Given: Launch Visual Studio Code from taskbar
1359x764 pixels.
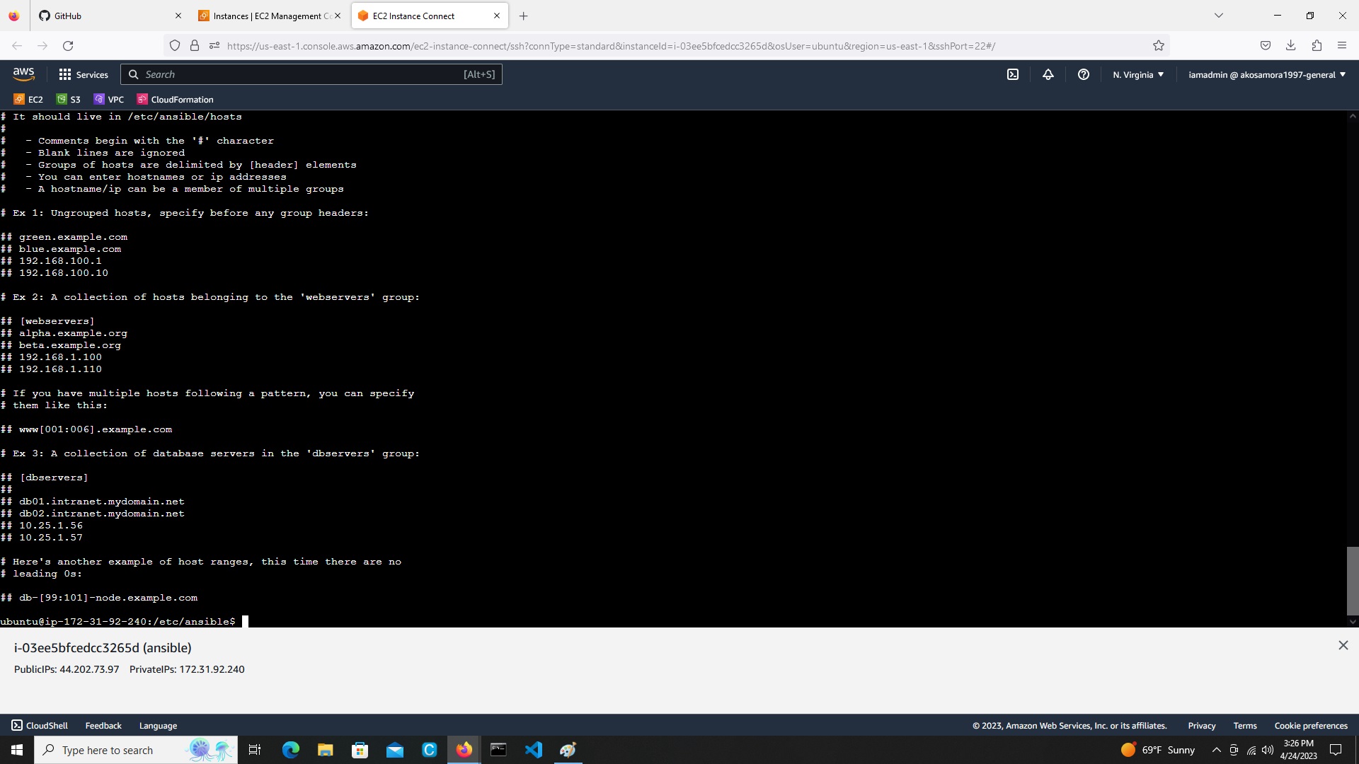Looking at the screenshot, I should tap(534, 749).
